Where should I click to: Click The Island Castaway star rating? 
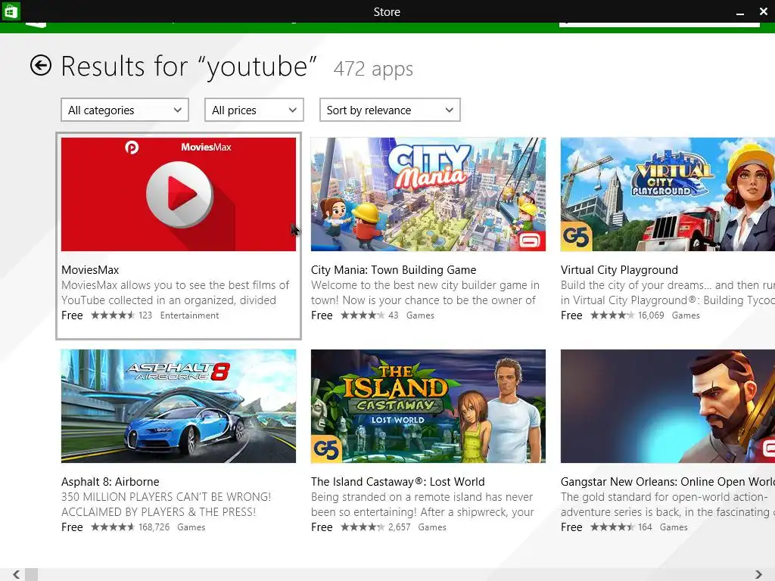coord(363,527)
